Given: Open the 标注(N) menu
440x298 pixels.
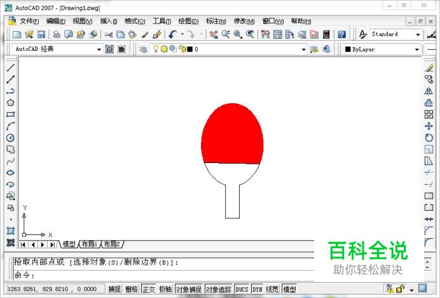Looking at the screenshot, I should [x=216, y=21].
